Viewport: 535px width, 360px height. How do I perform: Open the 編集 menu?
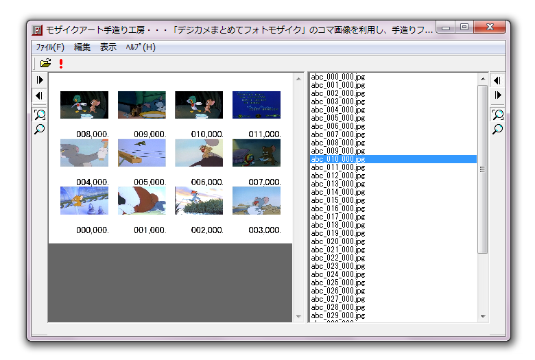point(82,47)
